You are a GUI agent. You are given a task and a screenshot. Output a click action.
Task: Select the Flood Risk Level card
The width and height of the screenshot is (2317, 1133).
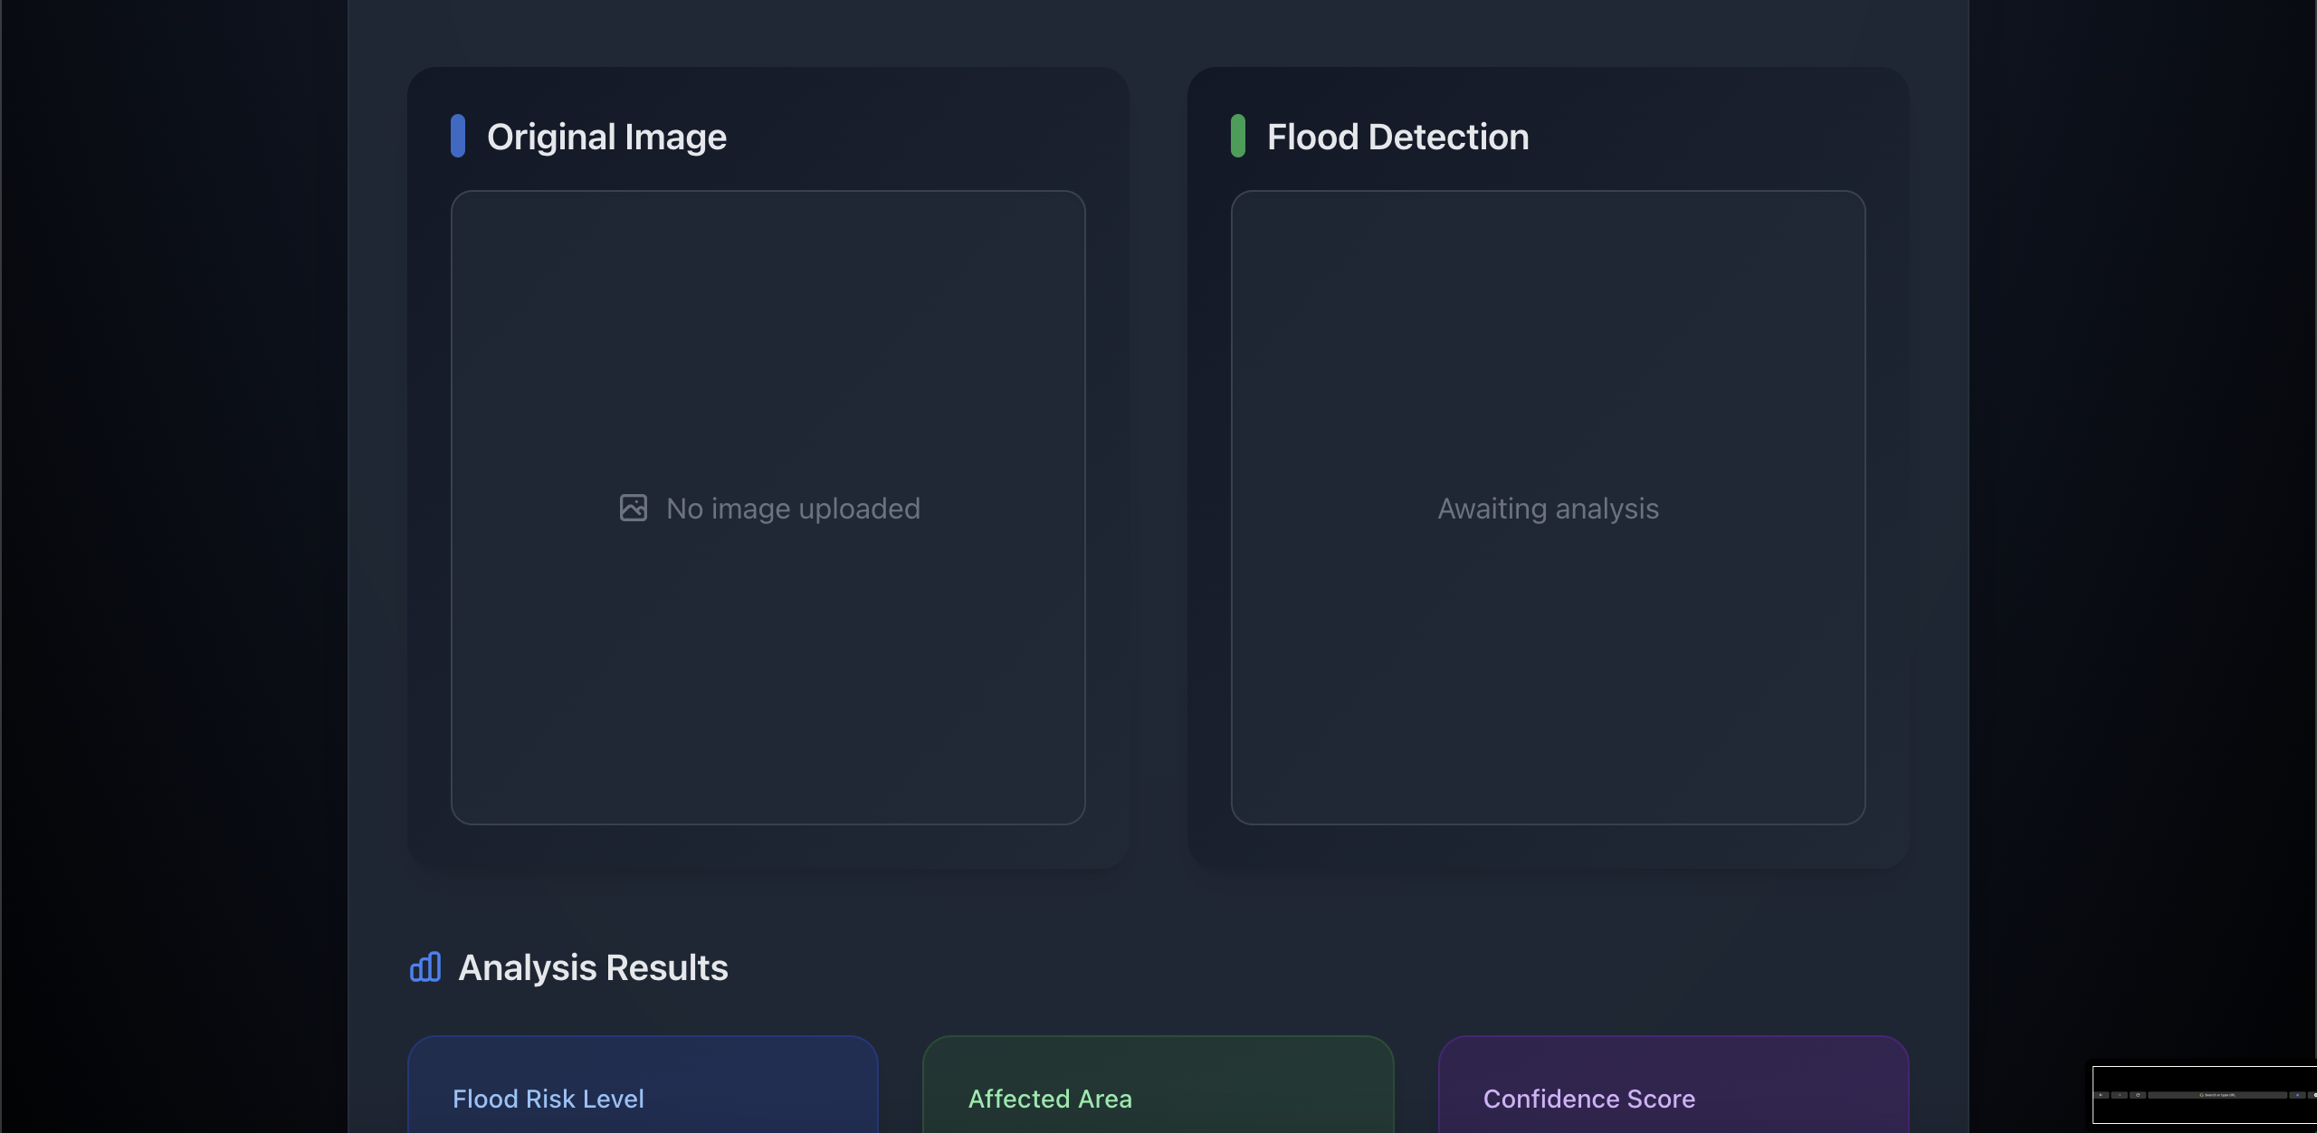(x=643, y=1086)
